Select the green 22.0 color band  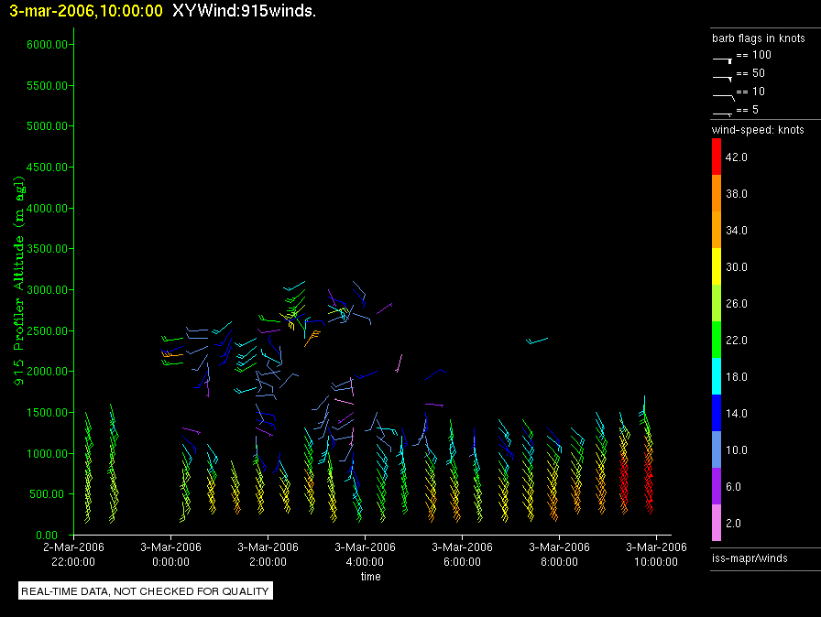pos(717,340)
